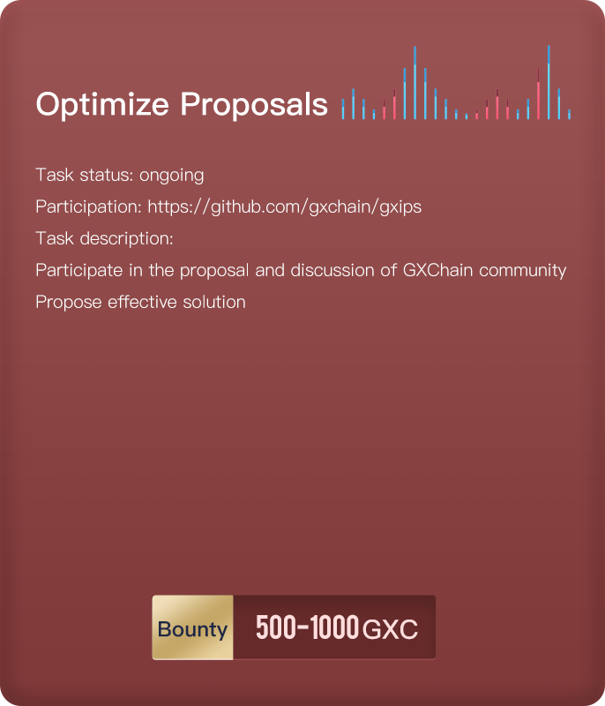Click the first blue bar of the chart
The height and width of the screenshot is (706, 605).
(x=343, y=109)
